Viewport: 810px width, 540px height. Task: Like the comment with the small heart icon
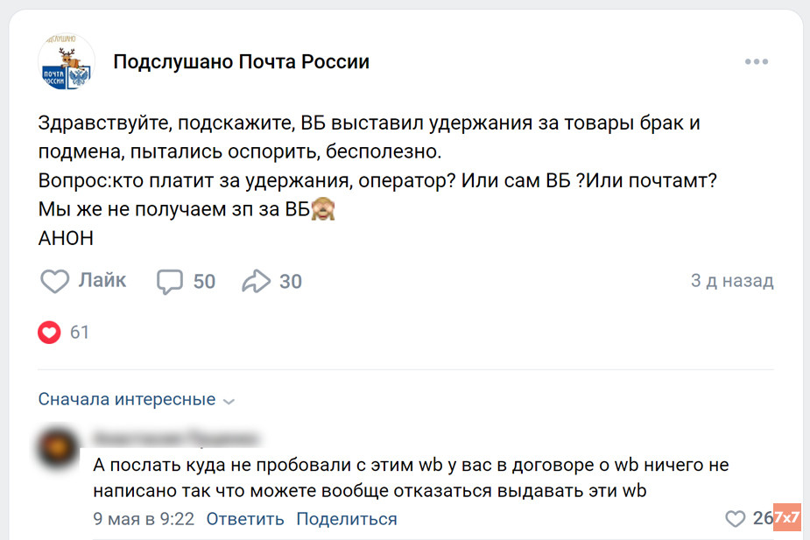pos(735,518)
